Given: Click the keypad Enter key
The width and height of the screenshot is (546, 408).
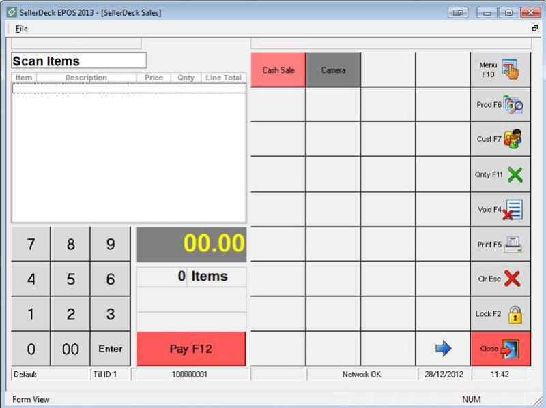Looking at the screenshot, I should click(111, 349).
